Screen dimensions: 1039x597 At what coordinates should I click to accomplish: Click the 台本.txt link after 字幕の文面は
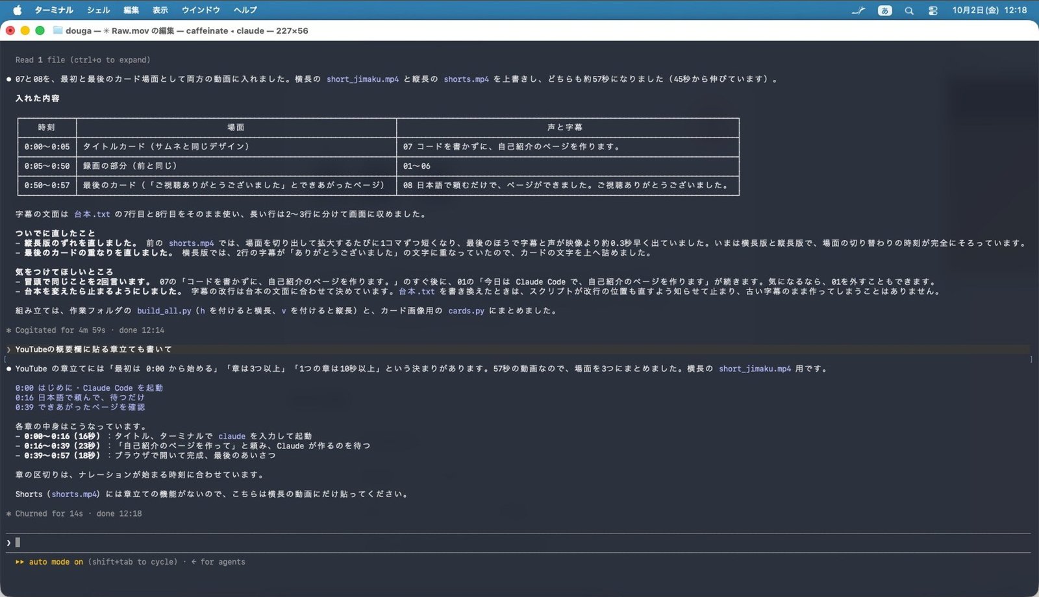(92, 214)
